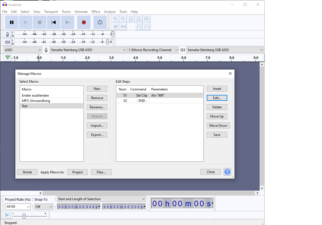Screen dimensions: 322x225
Task: Click Skip to Start button
Action: click(x=54, y=22)
